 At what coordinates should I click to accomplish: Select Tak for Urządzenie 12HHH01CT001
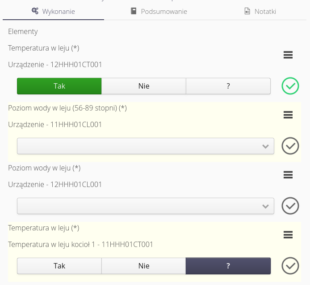[x=59, y=86]
